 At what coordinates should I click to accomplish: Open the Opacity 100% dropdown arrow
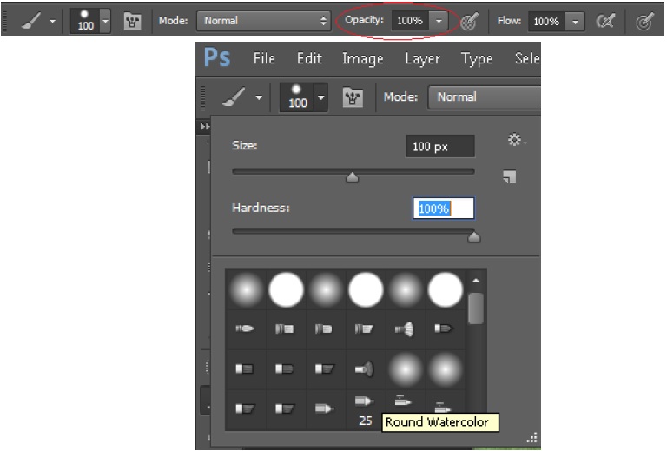(x=439, y=20)
